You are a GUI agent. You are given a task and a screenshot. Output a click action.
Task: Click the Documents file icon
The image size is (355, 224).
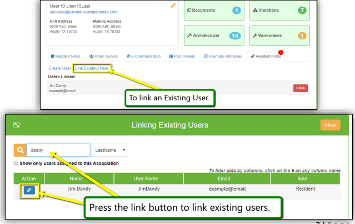click(x=189, y=10)
